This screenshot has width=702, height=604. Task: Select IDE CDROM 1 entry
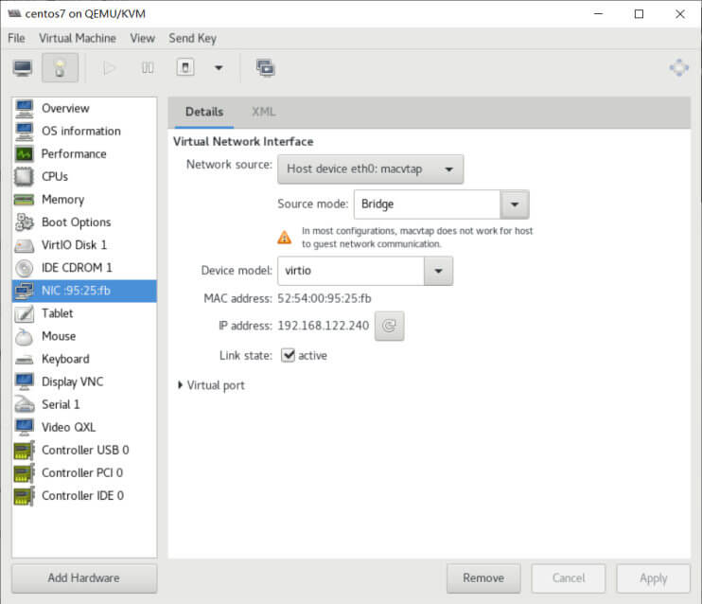click(x=84, y=268)
